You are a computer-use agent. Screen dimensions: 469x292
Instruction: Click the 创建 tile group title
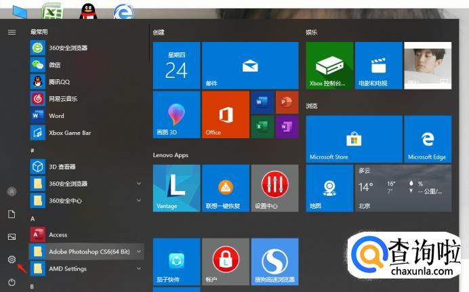coord(159,33)
